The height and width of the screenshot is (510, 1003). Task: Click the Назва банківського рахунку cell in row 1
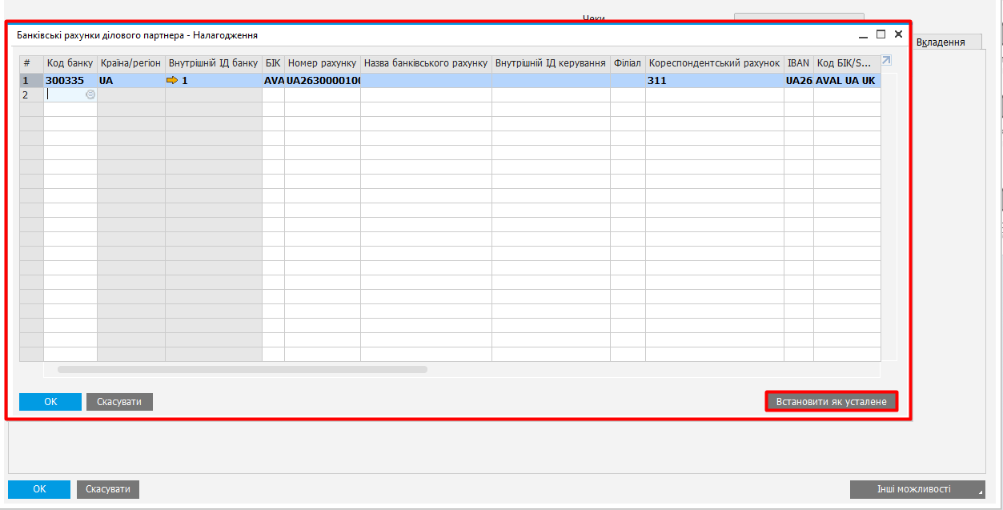click(x=426, y=81)
